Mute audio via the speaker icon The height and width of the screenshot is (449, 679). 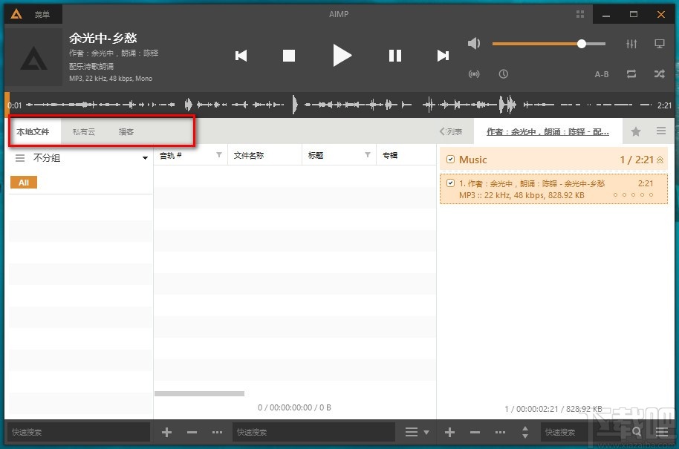click(473, 43)
